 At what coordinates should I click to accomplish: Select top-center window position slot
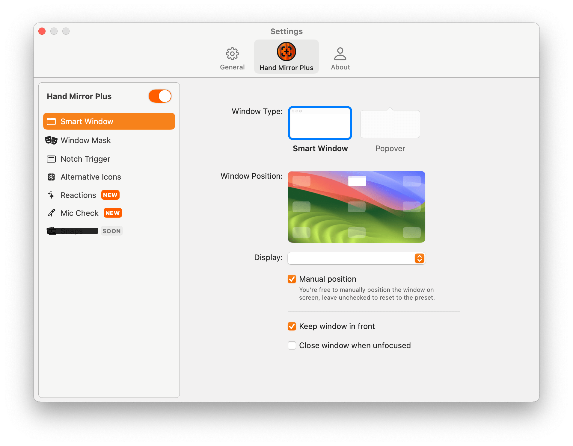point(357,181)
